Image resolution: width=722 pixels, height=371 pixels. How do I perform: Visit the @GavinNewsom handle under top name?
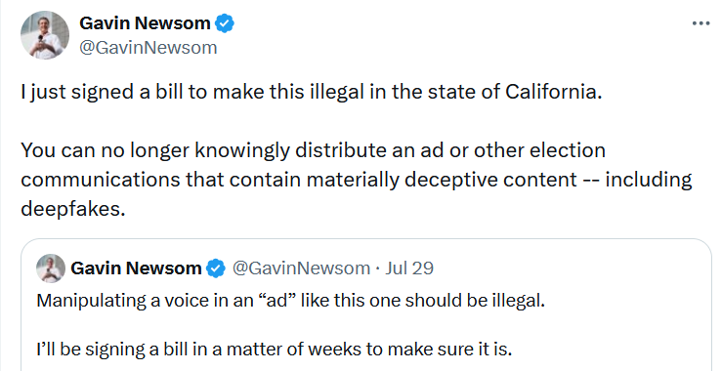148,48
